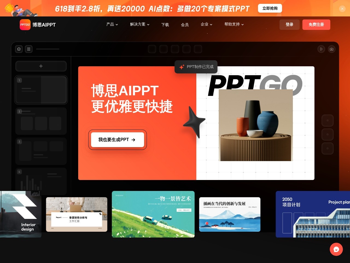Viewport: 350px width, 263px height.
Task: Open the hamburger menu icon in mockup toolbar
Action: point(29,49)
